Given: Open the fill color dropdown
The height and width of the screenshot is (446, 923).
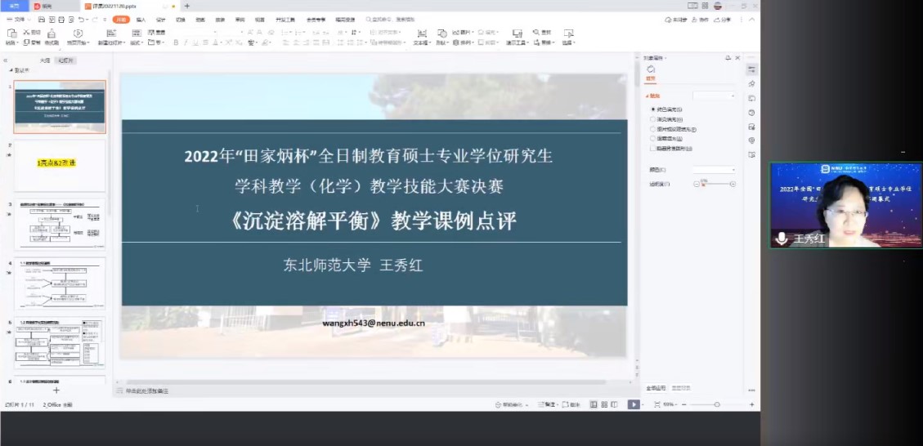Looking at the screenshot, I should [714, 170].
